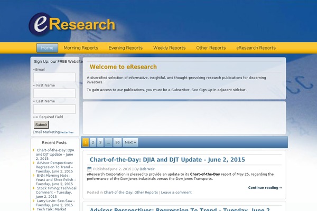317x211 pixels.
Task: Open recent post Stock Timing: Technical Comment
Action: coord(56,192)
